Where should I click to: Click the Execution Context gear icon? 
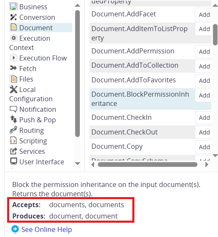tap(13, 38)
